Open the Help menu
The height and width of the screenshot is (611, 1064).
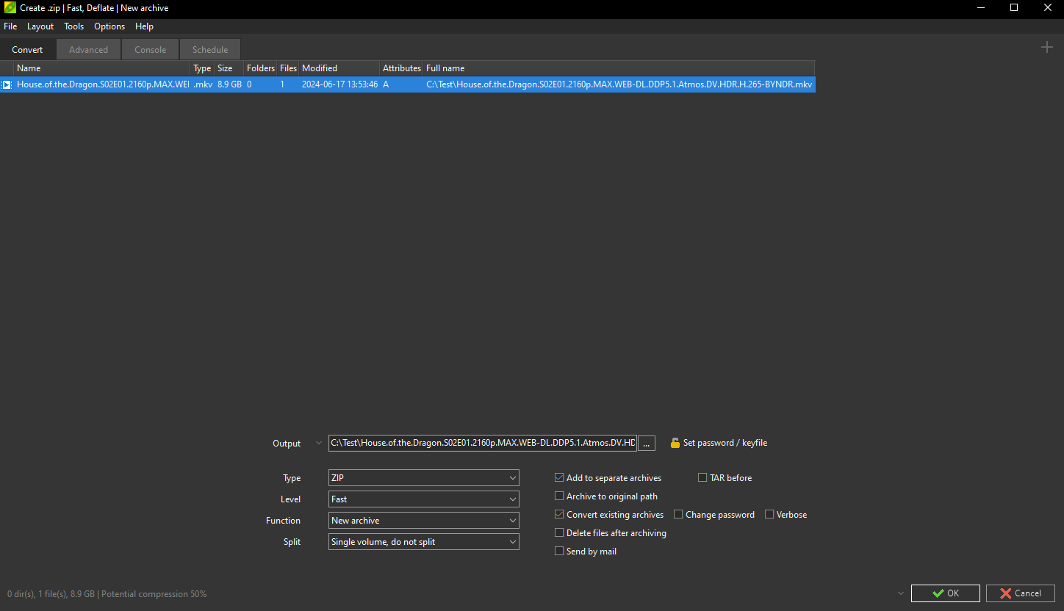(145, 26)
